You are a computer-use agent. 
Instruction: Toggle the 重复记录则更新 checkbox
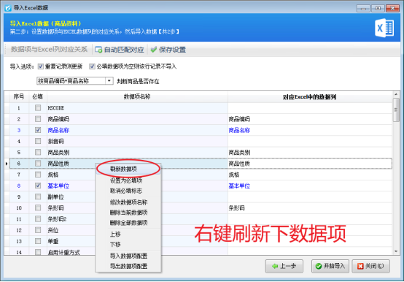point(40,66)
